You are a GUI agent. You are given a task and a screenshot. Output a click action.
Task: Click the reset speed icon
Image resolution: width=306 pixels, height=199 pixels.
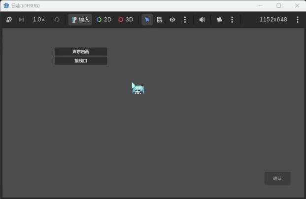[57, 20]
